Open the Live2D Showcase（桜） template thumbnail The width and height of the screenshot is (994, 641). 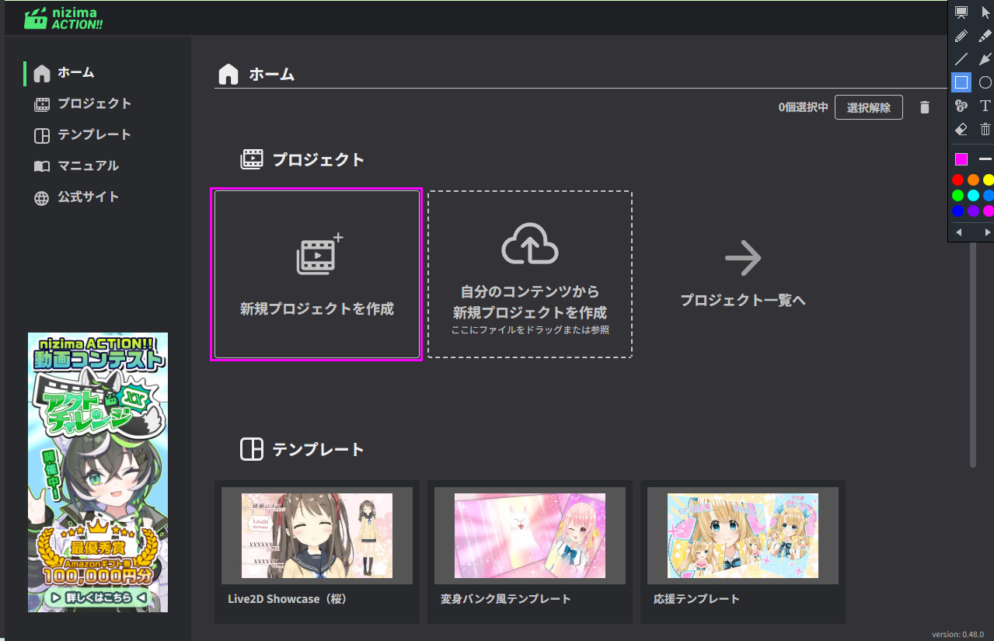[316, 535]
